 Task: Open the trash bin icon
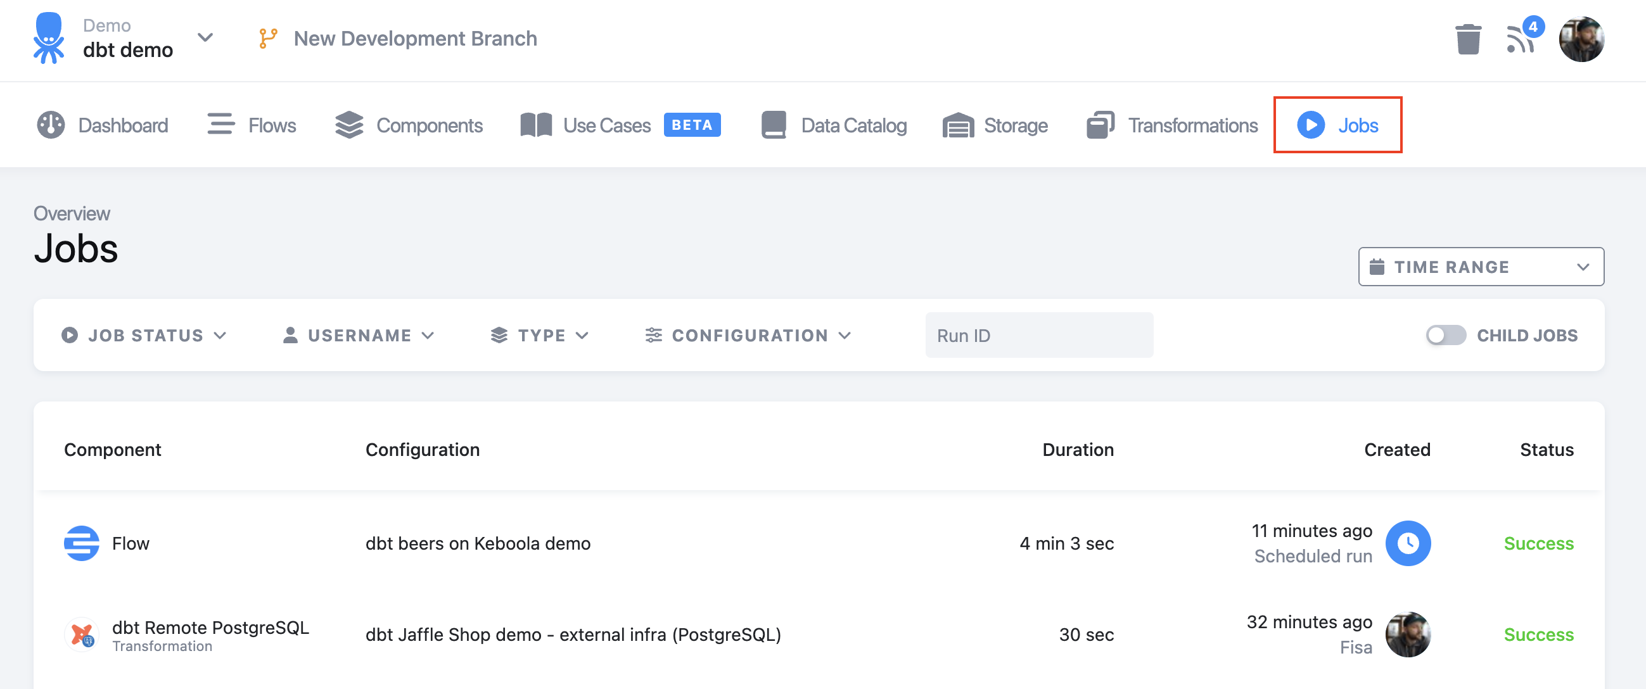(1468, 39)
